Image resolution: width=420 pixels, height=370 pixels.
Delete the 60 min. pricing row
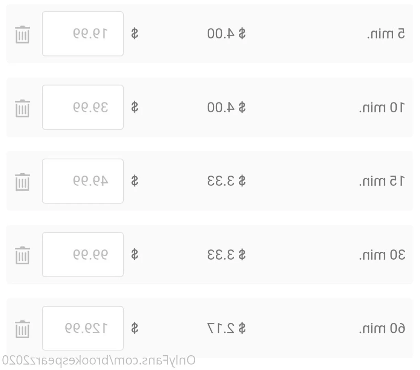point(23,329)
